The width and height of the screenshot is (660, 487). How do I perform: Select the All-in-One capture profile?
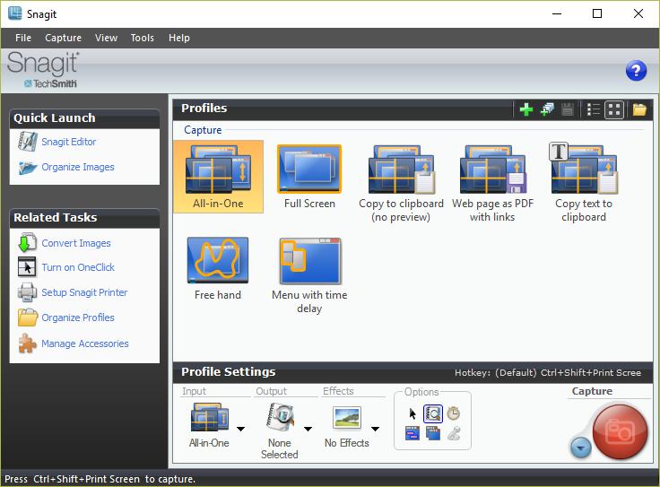point(218,177)
